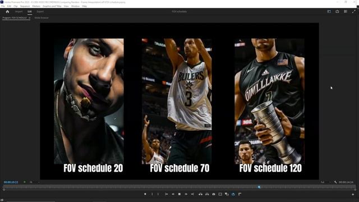Screen dimensions: 359x202
Task: Switch to the Edit workspace tab
Action: pyautogui.click(x=30, y=11)
